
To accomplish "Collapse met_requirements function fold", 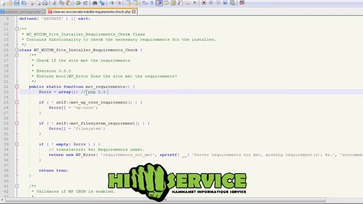I will (16, 87).
